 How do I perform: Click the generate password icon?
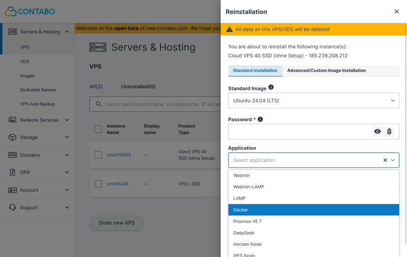pos(389,131)
